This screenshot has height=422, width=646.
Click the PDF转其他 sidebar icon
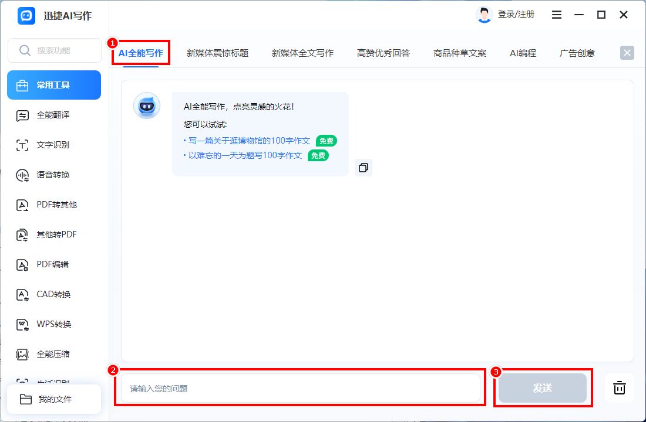point(22,205)
